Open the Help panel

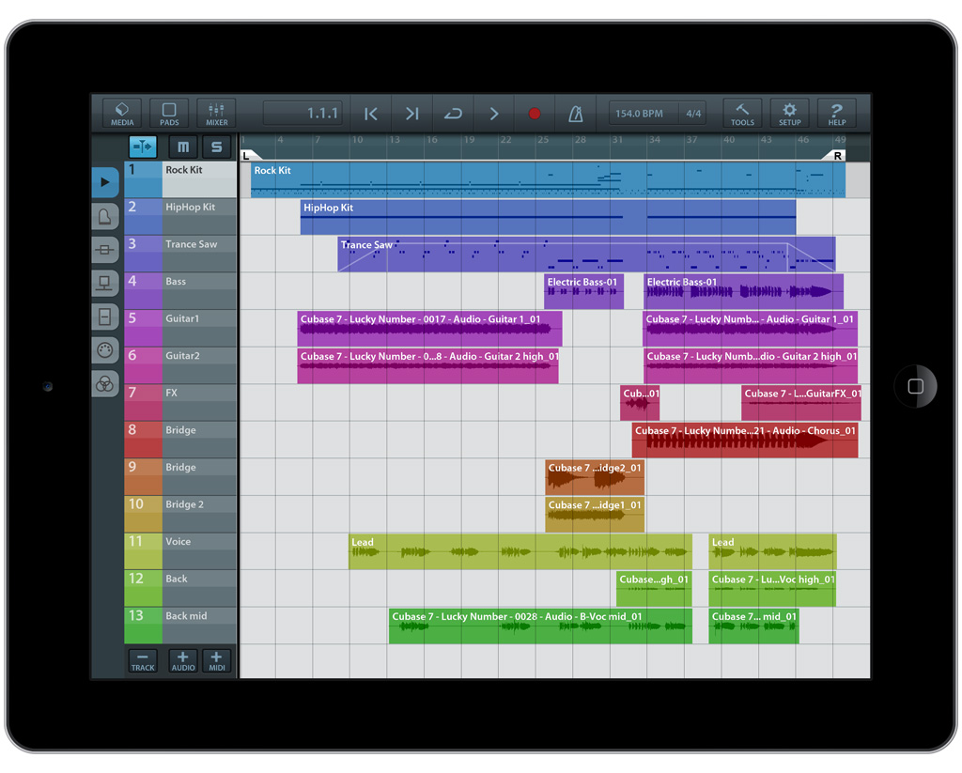tap(836, 113)
